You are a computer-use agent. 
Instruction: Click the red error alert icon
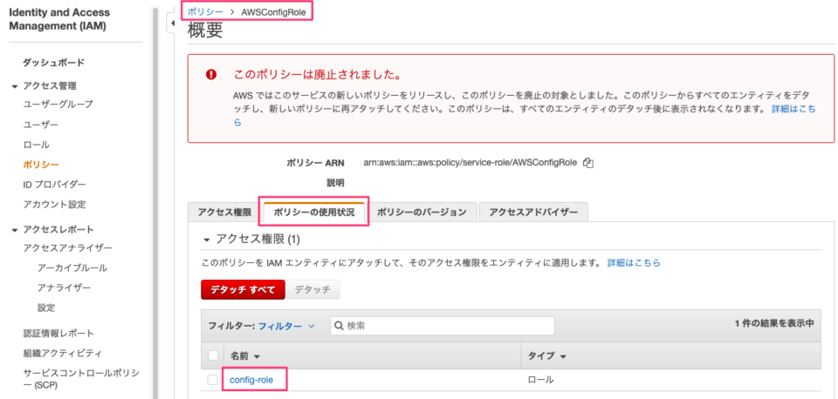(211, 75)
